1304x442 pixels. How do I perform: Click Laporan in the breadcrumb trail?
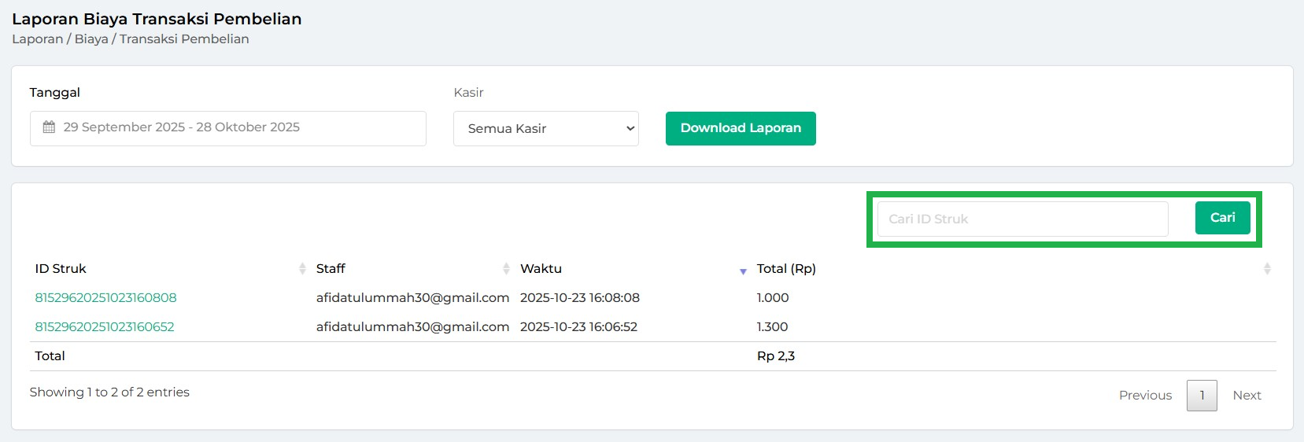[37, 39]
